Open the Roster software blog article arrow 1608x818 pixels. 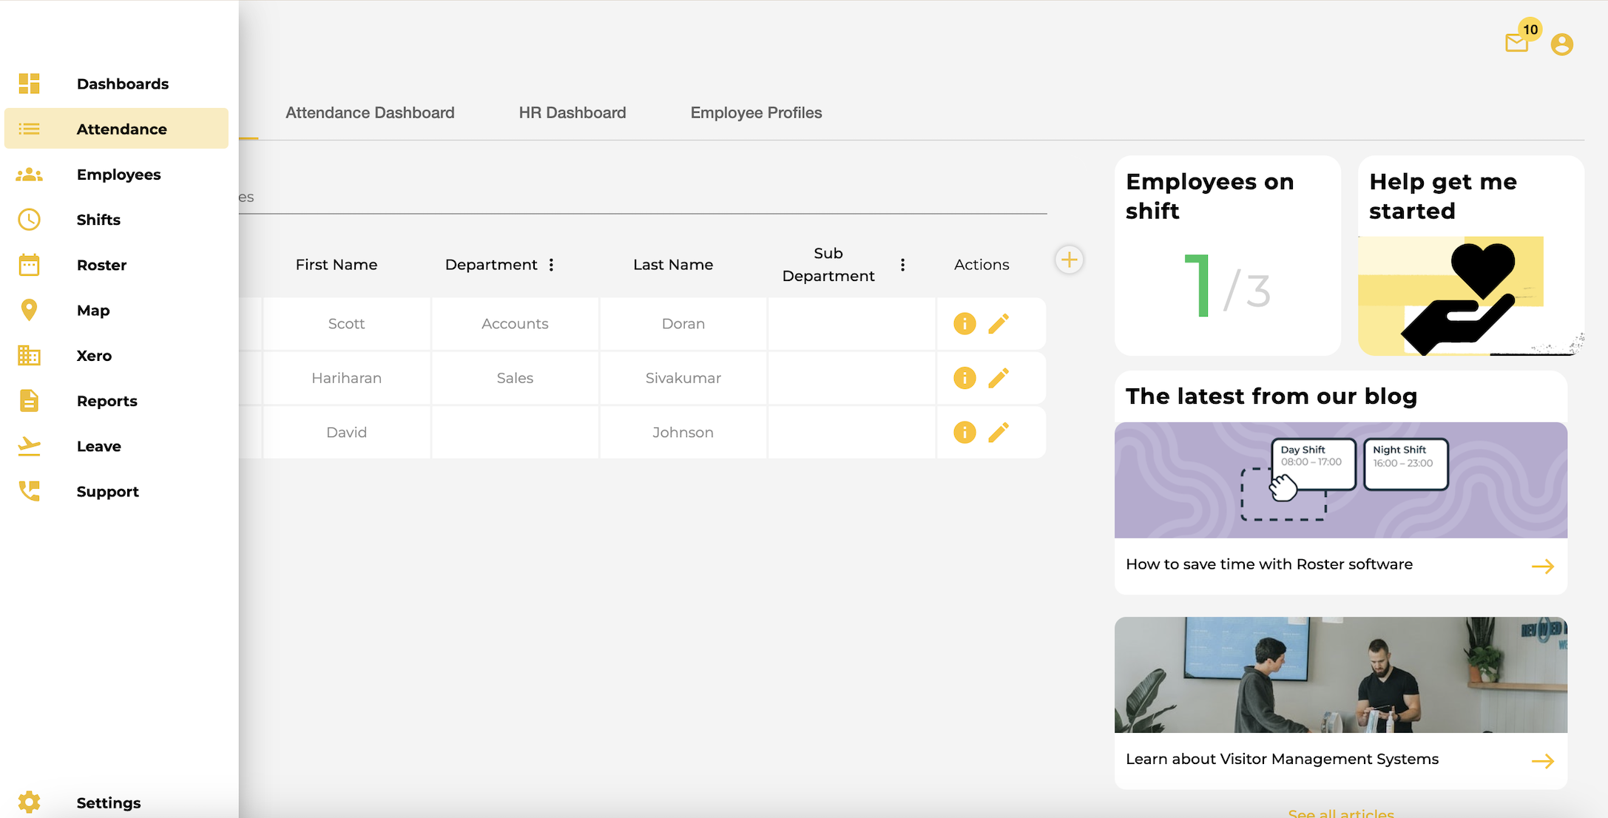point(1542,567)
